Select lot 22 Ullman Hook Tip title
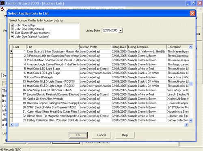The width and height of the screenshot is (203, 151). pyautogui.click(x=53, y=116)
